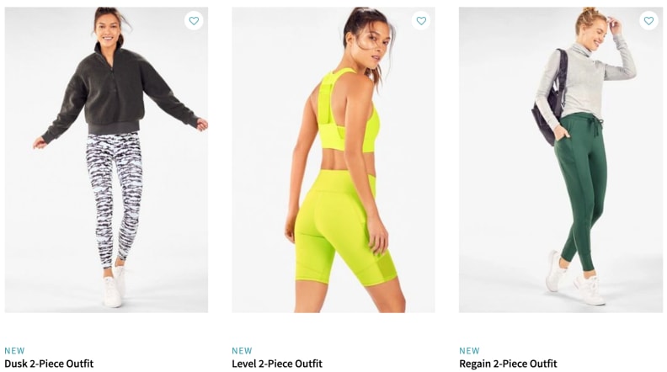Click the Dusk 2-Piece Outfit title link

point(49,364)
